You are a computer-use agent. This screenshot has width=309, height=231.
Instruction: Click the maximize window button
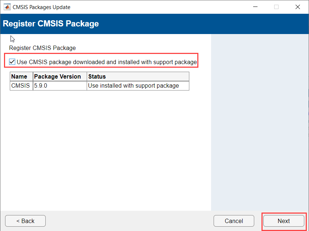click(276, 7)
